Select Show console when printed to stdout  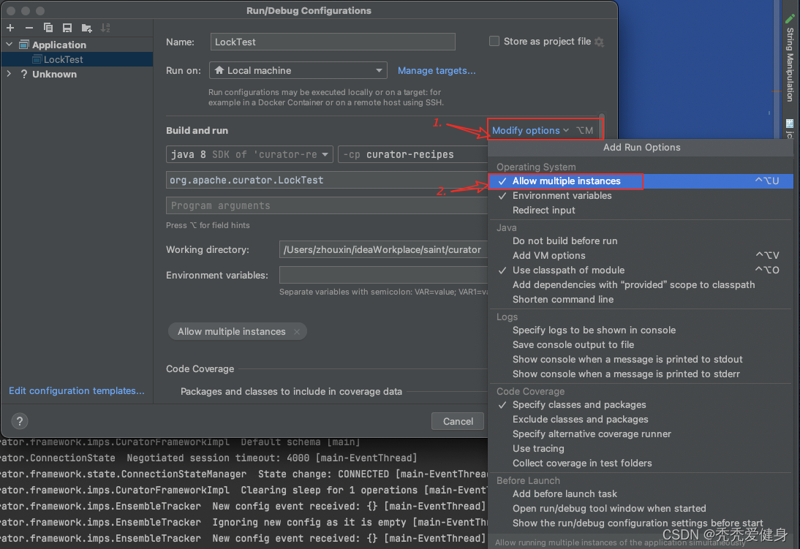coord(641,360)
